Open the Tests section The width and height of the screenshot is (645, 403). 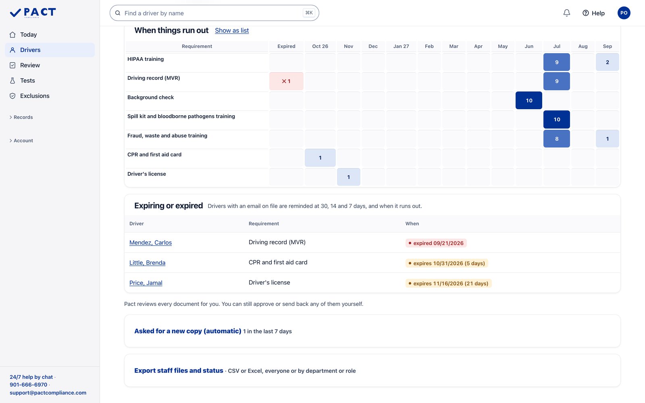50,81
